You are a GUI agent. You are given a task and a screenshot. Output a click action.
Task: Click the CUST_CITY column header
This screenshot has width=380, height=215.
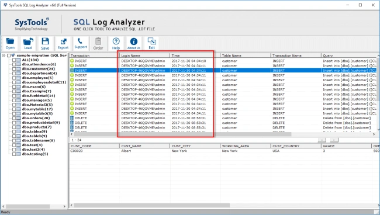[195, 146]
